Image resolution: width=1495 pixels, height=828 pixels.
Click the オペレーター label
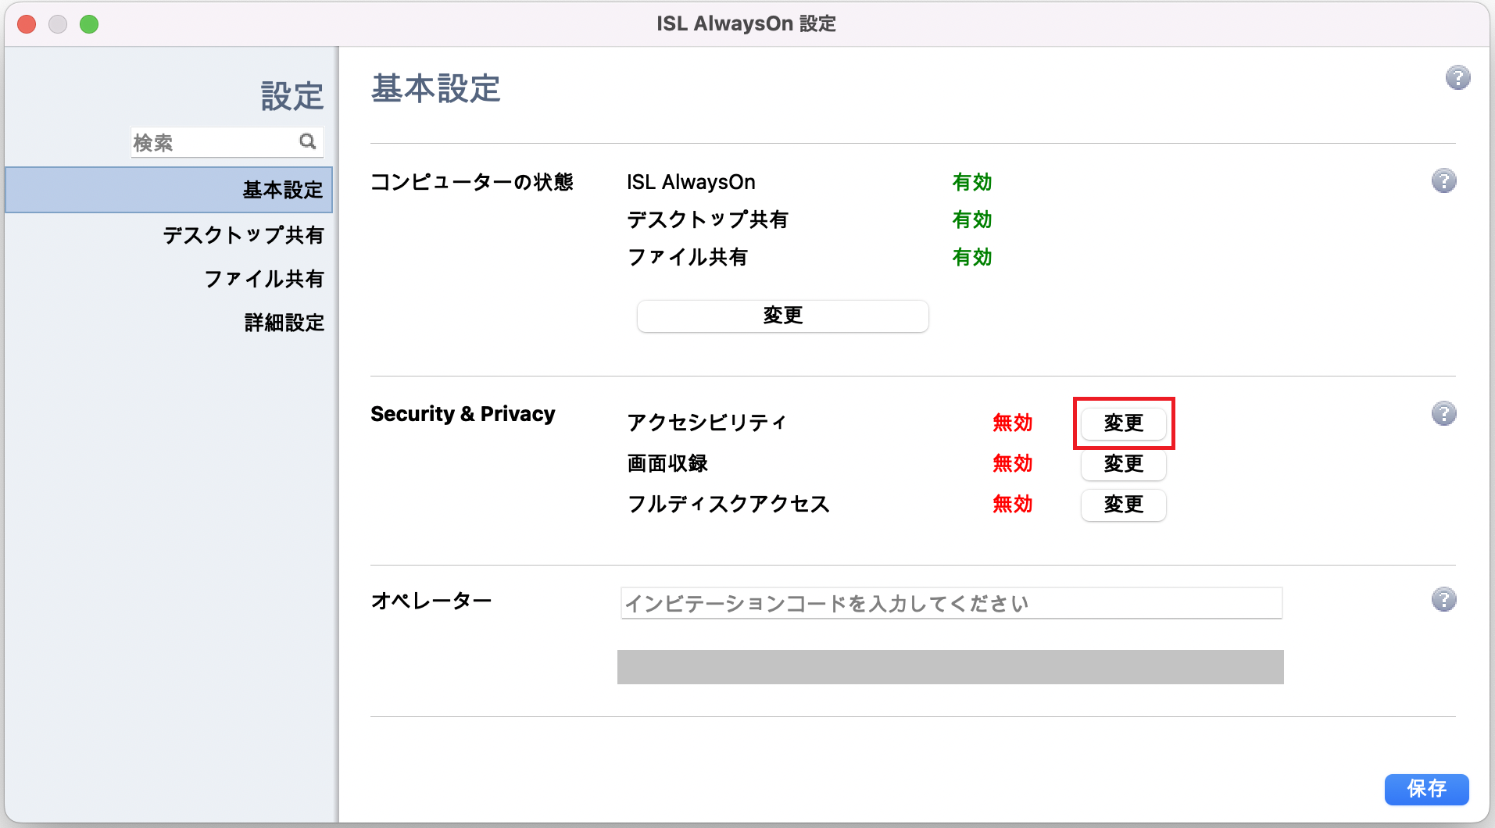[x=431, y=601]
